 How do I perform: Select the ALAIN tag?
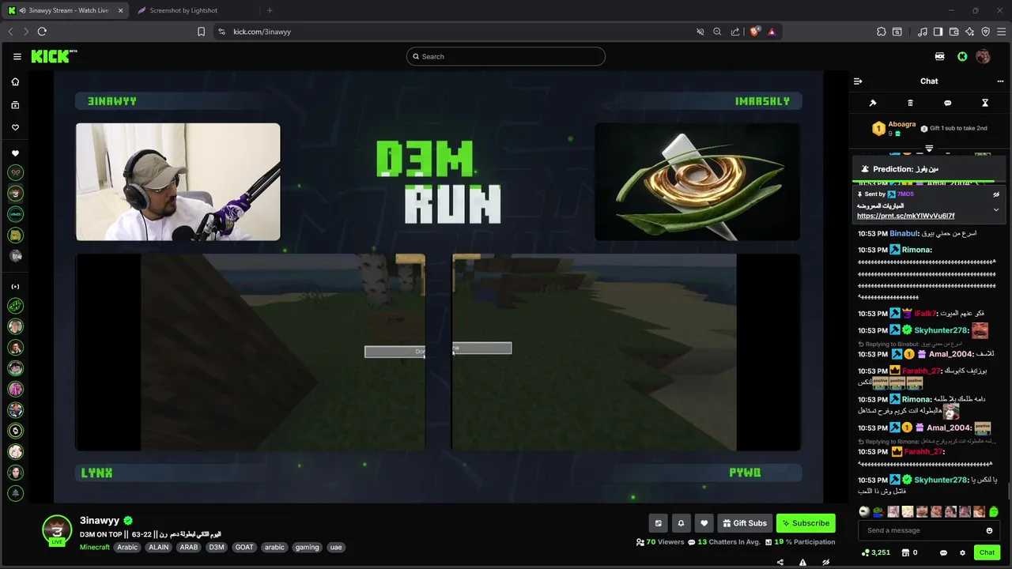click(x=159, y=547)
